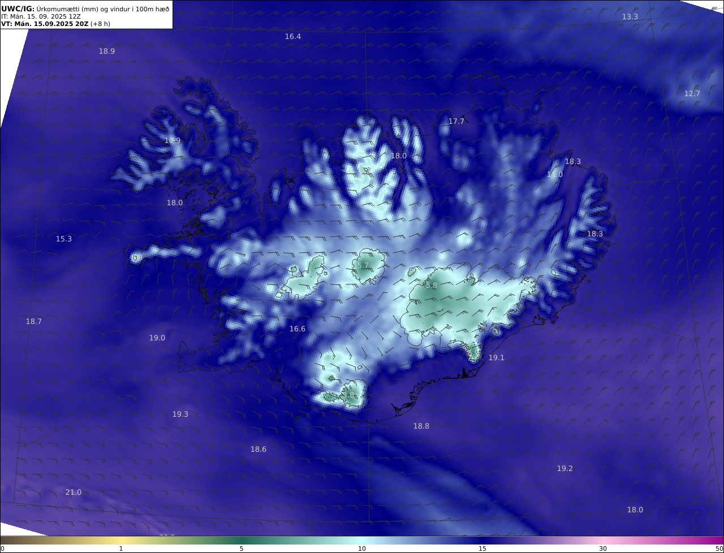Click the yellow section of the colour scale
This screenshot has width=724, height=553.
(x=121, y=540)
